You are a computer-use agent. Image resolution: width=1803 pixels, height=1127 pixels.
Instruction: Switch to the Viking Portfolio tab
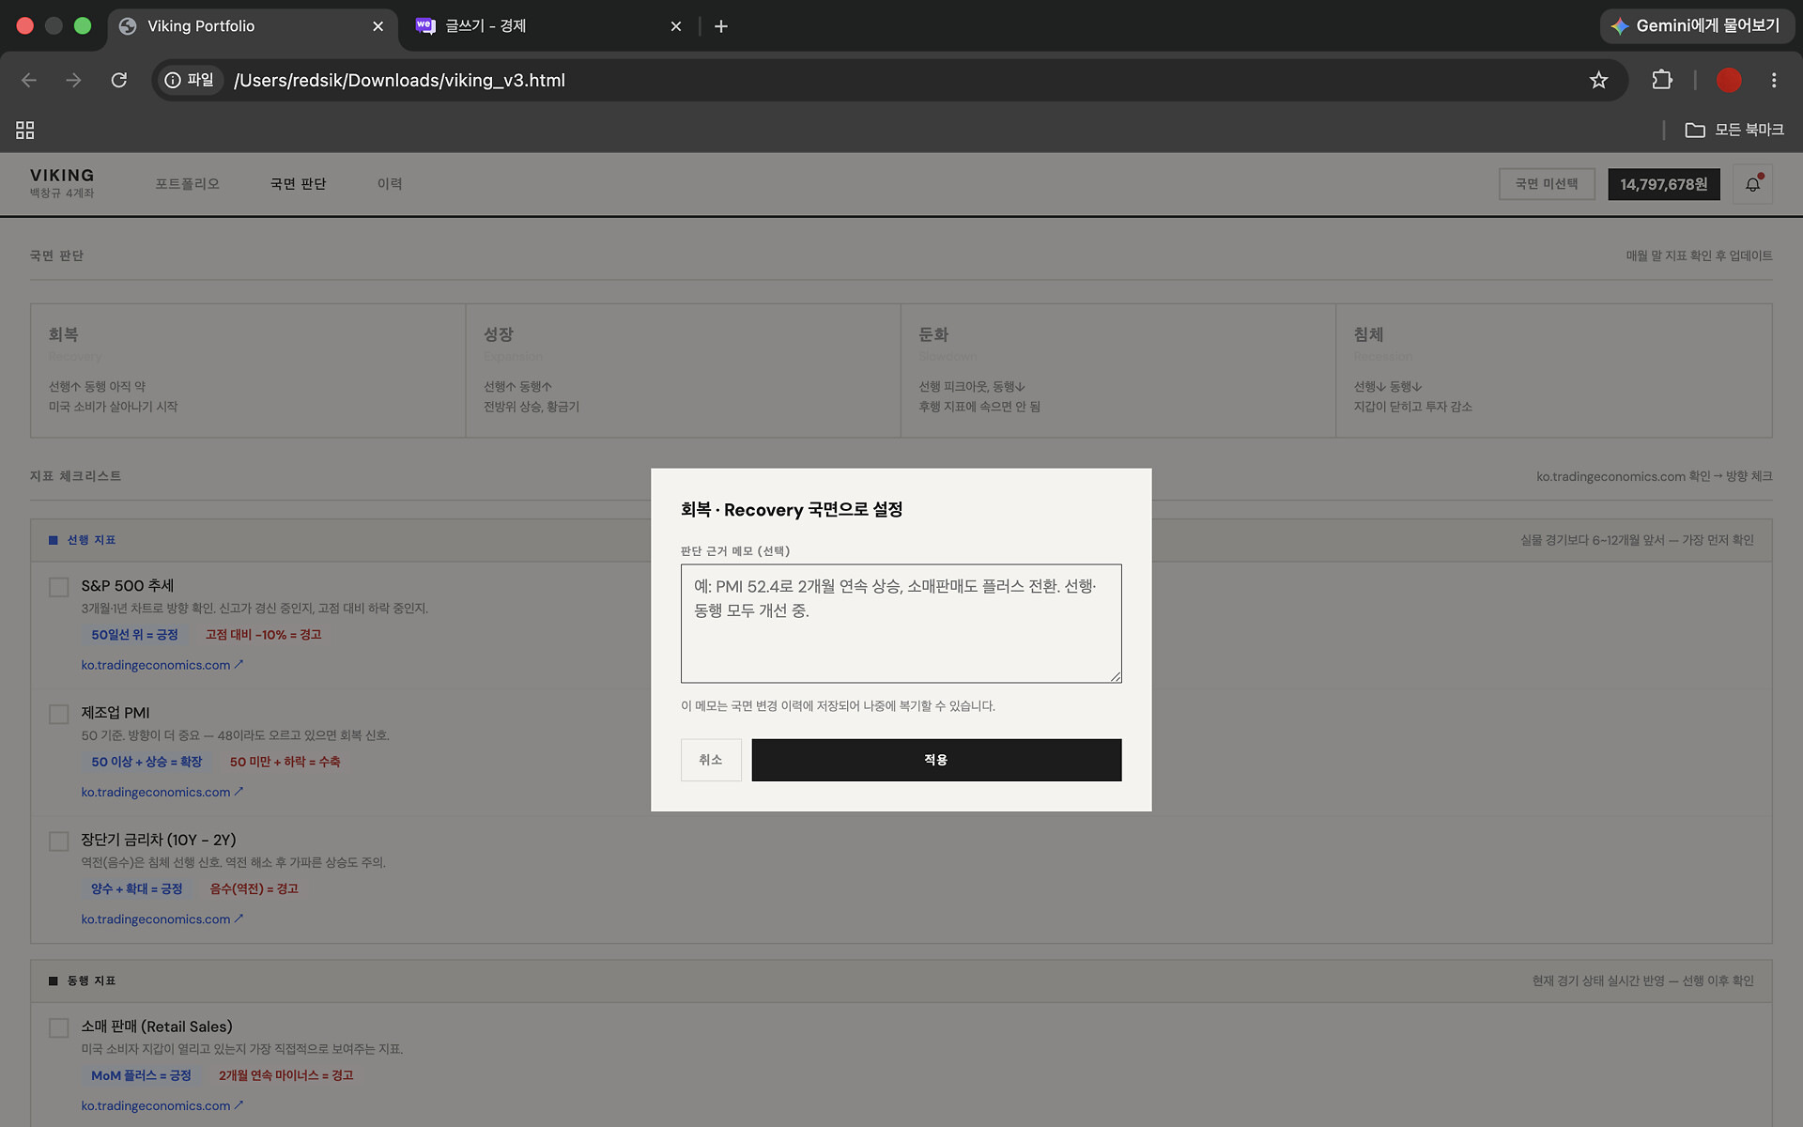(x=254, y=26)
